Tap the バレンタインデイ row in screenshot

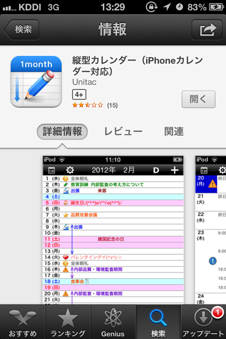113,257
